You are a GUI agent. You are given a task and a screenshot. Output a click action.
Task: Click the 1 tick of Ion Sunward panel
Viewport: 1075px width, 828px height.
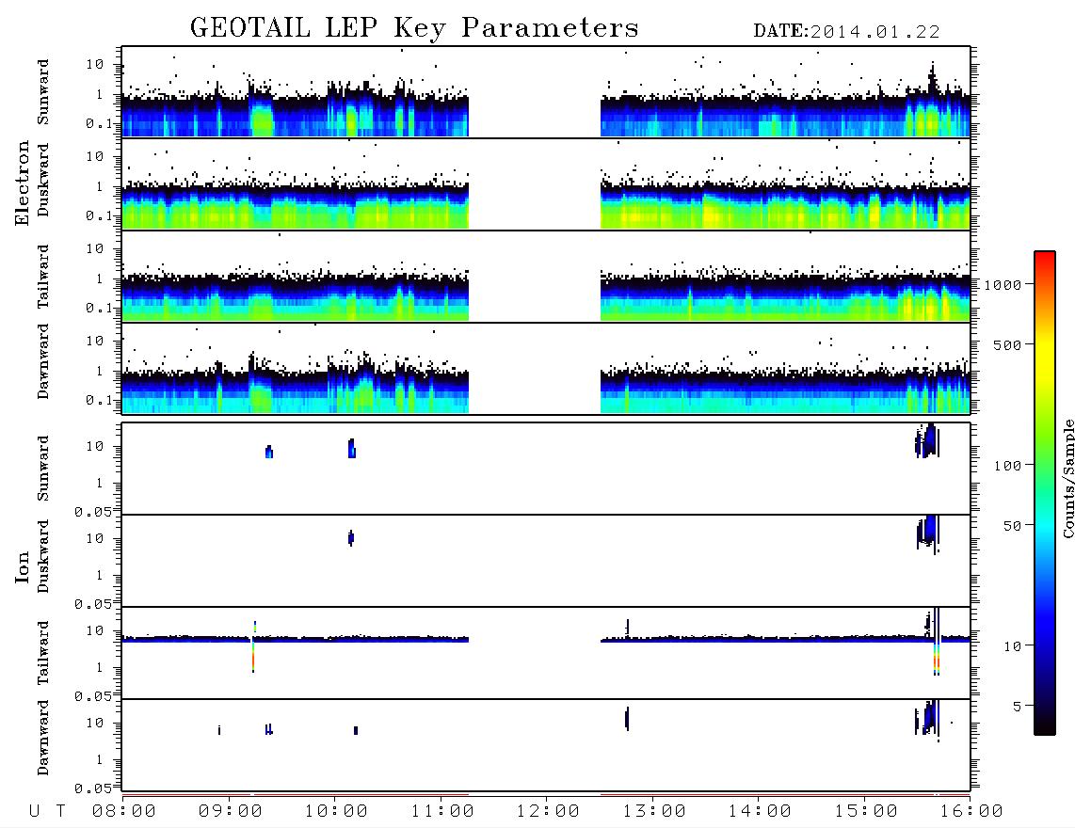point(100,484)
